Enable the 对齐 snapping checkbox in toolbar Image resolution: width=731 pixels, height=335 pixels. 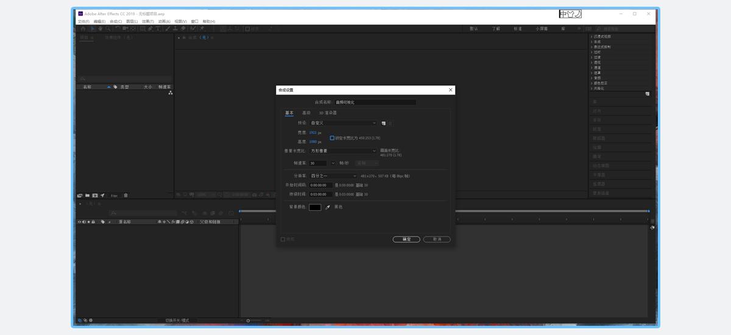248,29
